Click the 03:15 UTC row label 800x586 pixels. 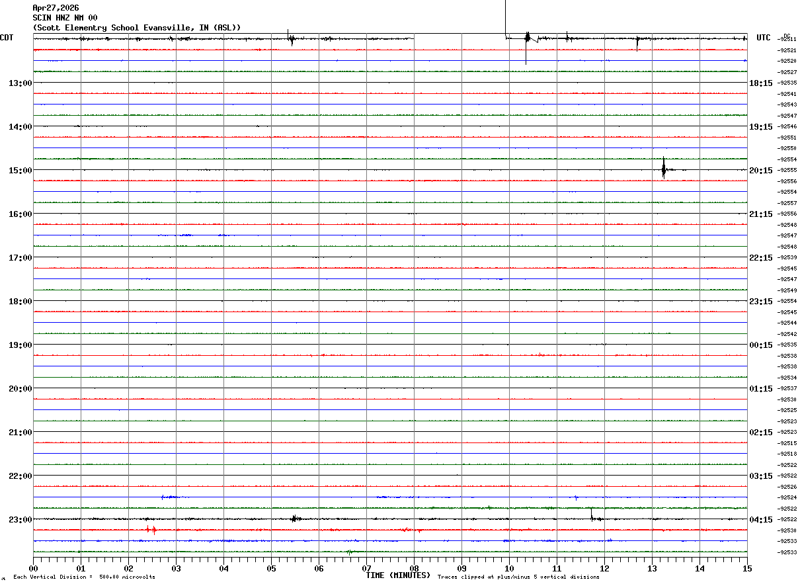[760, 476]
